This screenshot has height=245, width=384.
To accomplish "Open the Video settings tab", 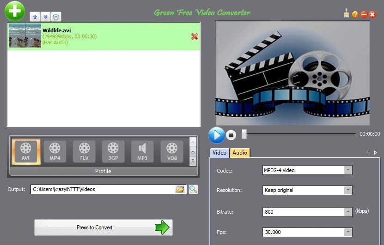I will [x=219, y=153].
